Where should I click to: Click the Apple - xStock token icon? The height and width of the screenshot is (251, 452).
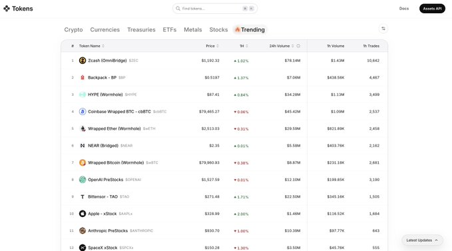[x=83, y=214]
